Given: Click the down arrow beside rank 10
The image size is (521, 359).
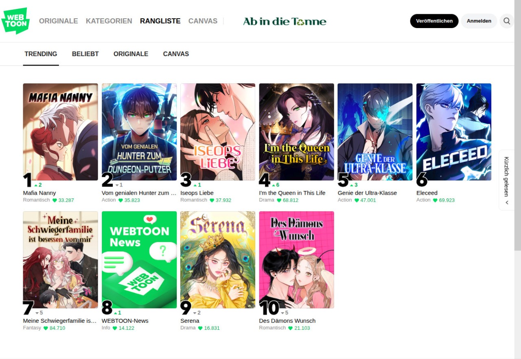Looking at the screenshot, I should coord(282,313).
